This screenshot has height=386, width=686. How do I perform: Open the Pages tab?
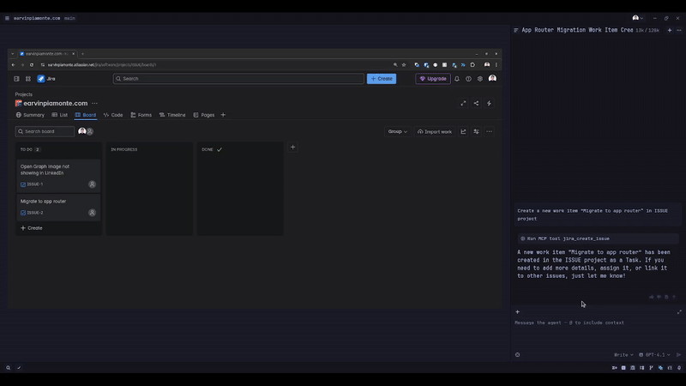click(x=204, y=115)
